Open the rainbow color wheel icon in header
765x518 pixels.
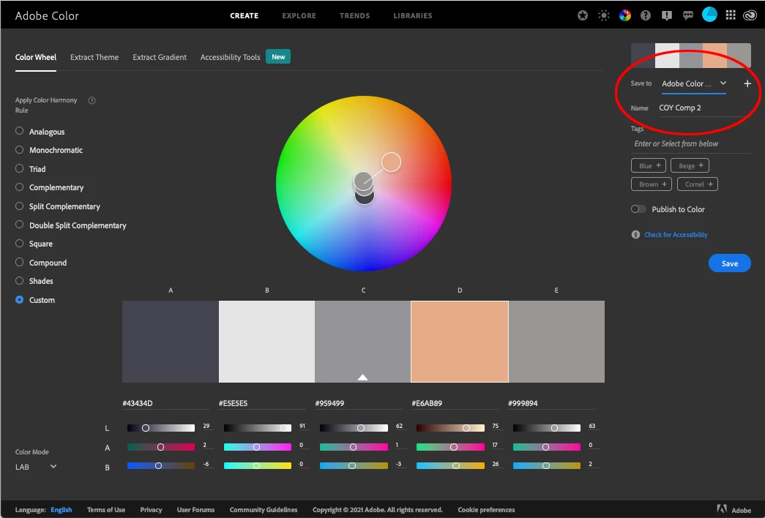tap(625, 15)
